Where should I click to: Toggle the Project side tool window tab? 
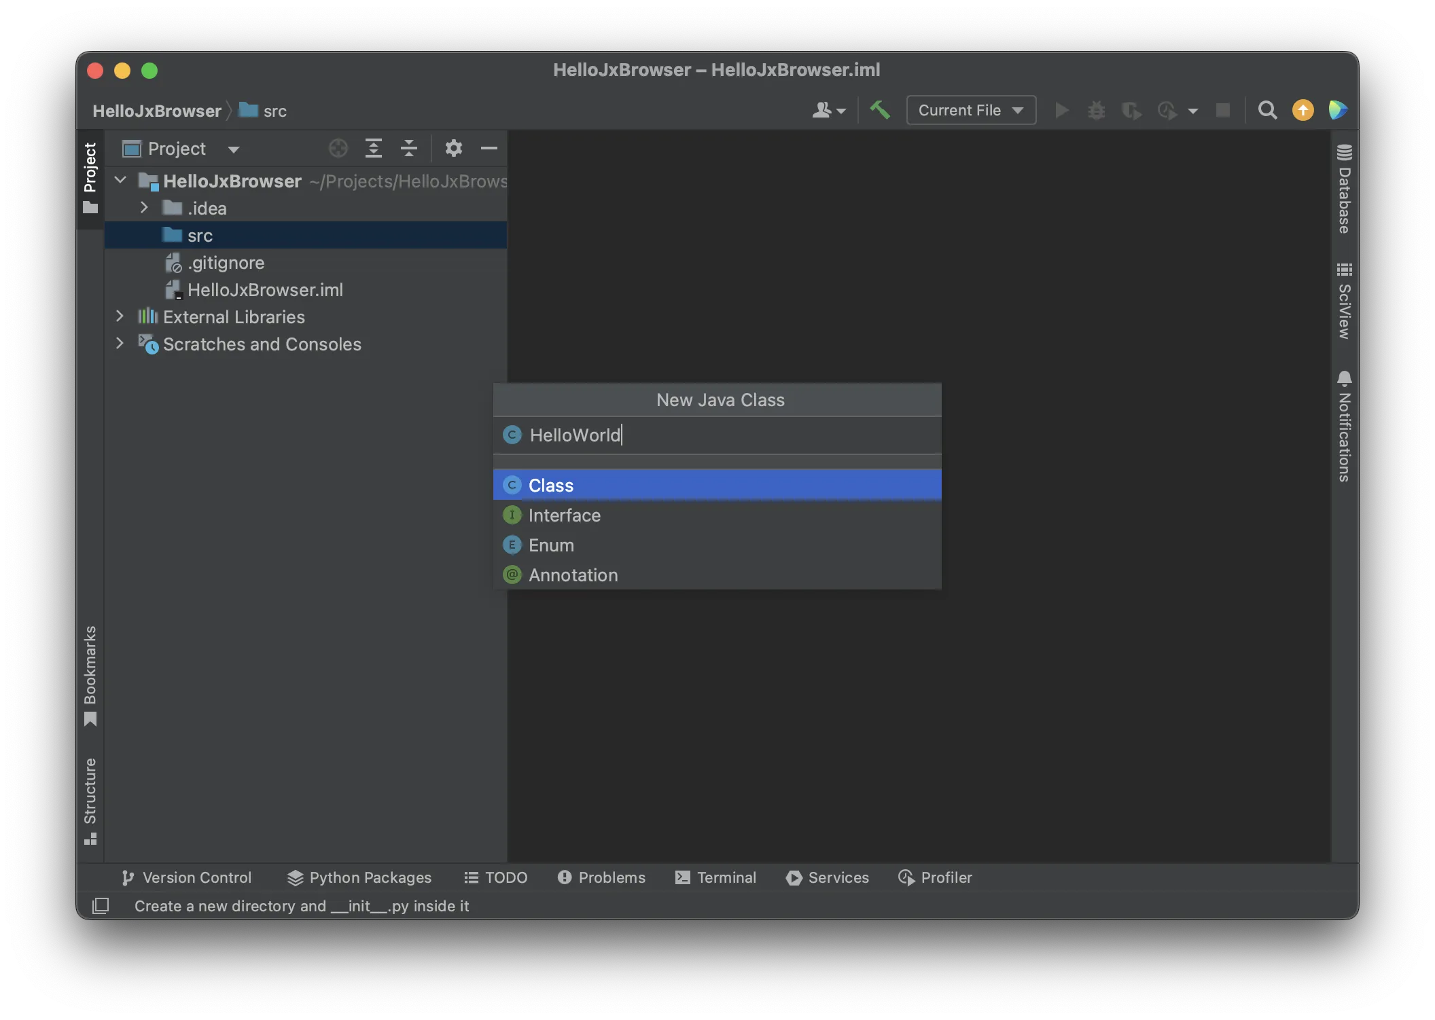click(90, 178)
